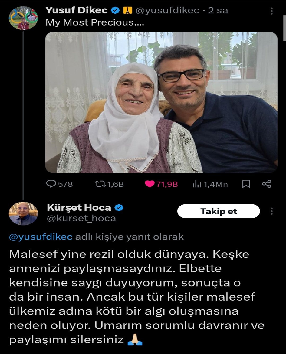Image resolution: width=286 pixels, height=354 pixels.
Task: Open the @kurset_hoca handle
Action: tap(81, 218)
